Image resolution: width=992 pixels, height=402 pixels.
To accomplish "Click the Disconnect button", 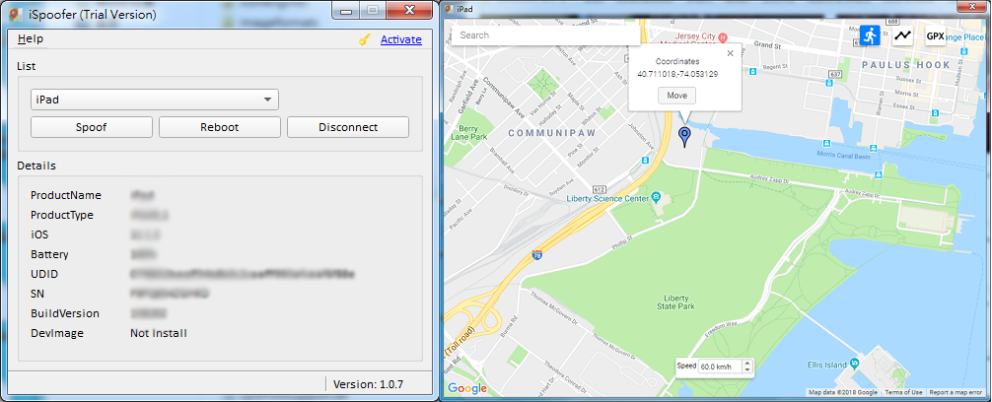I will coord(348,127).
